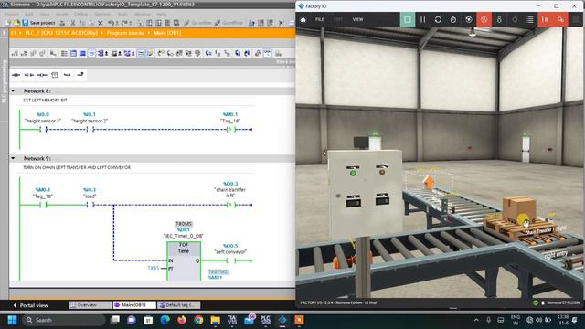
Task: Click the open branch icon in ladder favorites
Action: (x=67, y=75)
